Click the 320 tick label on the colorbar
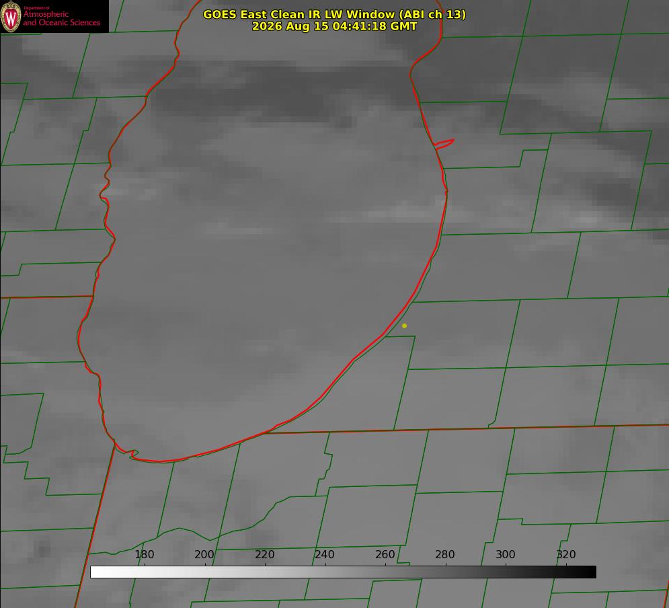The image size is (669, 608). 565,554
